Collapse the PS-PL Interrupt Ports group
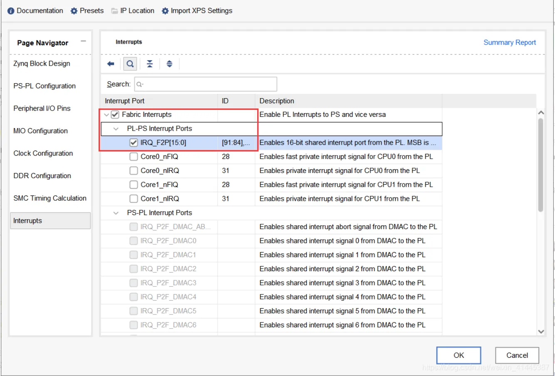This screenshot has width=555, height=376. tap(116, 213)
